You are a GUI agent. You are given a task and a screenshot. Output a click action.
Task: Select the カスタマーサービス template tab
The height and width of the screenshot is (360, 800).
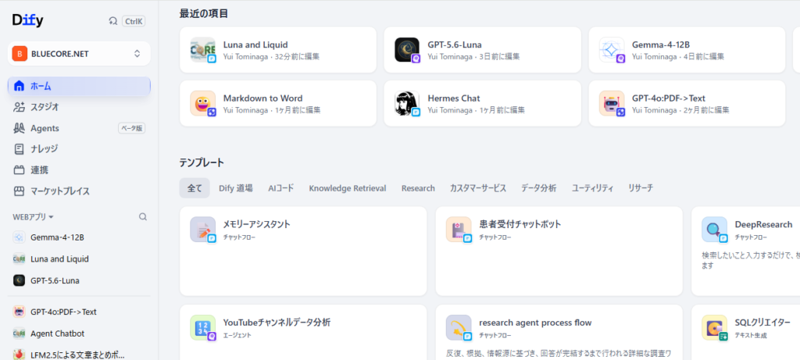tap(478, 188)
